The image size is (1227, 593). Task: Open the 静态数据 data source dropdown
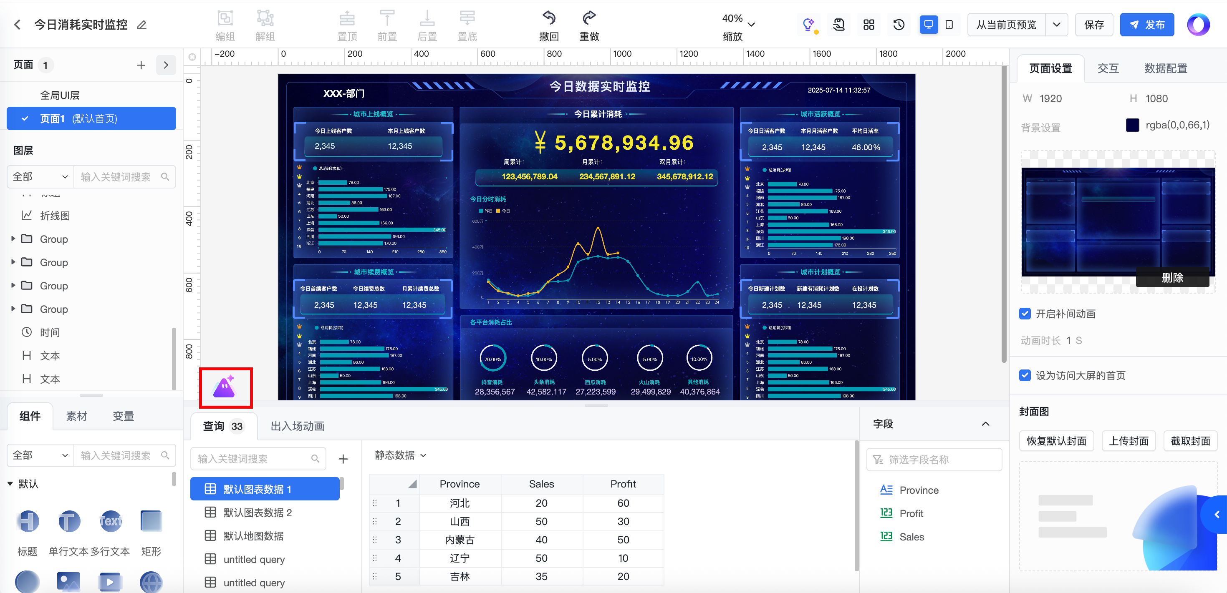click(400, 455)
